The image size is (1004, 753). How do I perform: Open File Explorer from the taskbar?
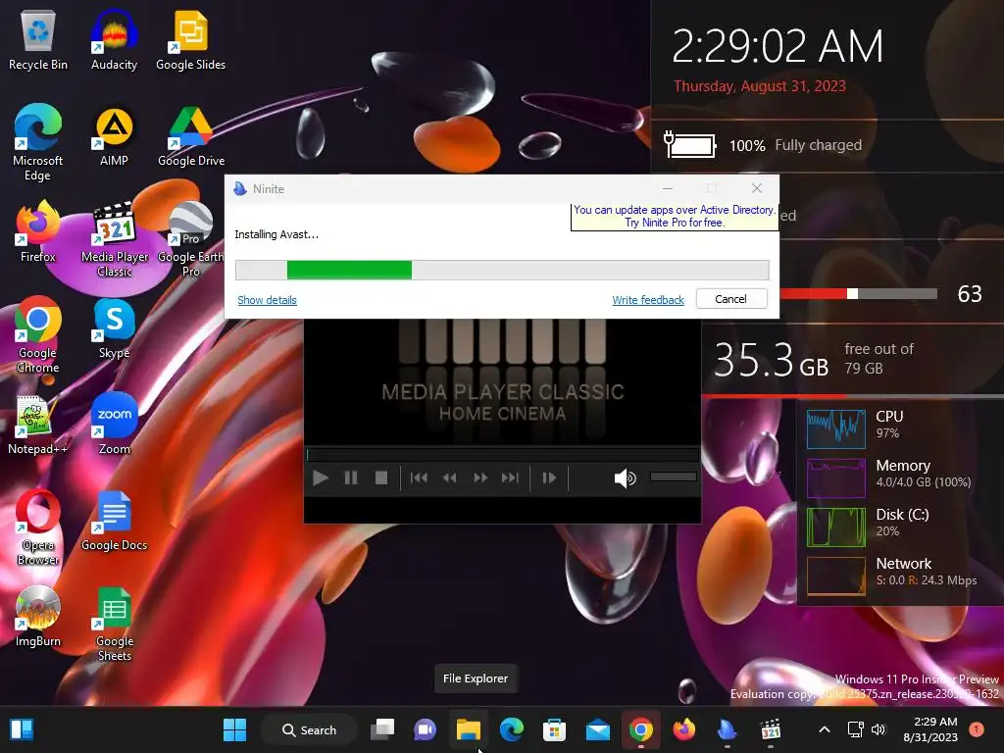(468, 729)
